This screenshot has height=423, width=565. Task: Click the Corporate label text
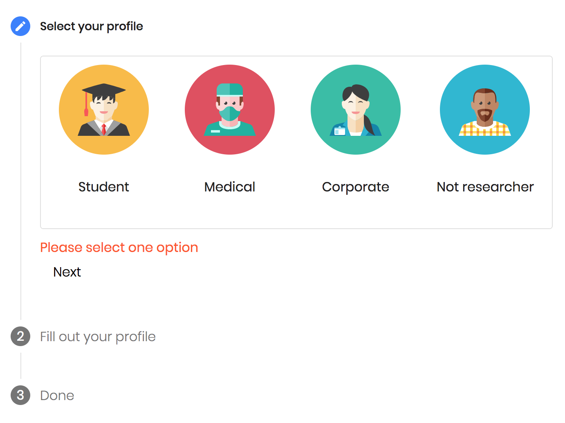[x=356, y=187]
